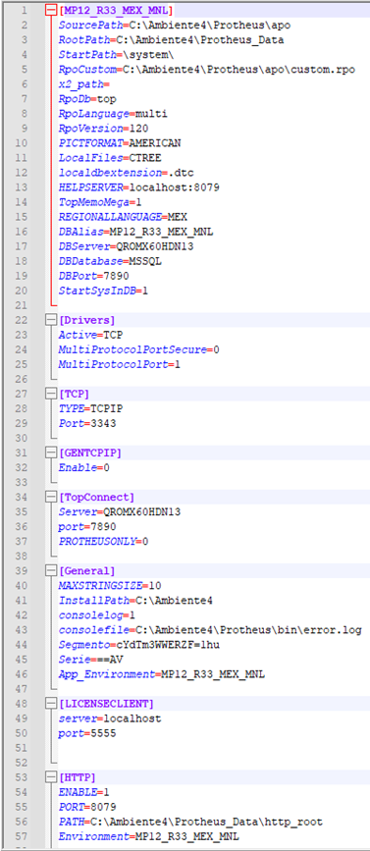The width and height of the screenshot is (370, 851).
Task: Click the localdbextension=.dtc line
Action: point(126,173)
